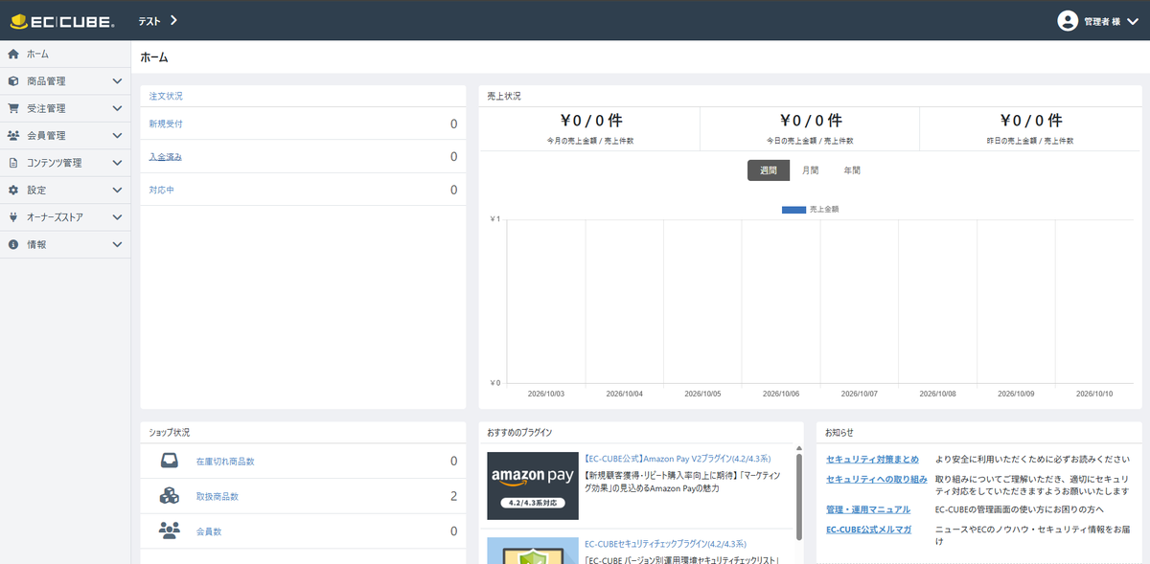
Task: Expand the オーナーズストア menu chevron
Action: [117, 217]
